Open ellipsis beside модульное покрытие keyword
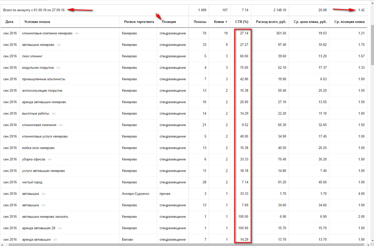 [x=58, y=68]
